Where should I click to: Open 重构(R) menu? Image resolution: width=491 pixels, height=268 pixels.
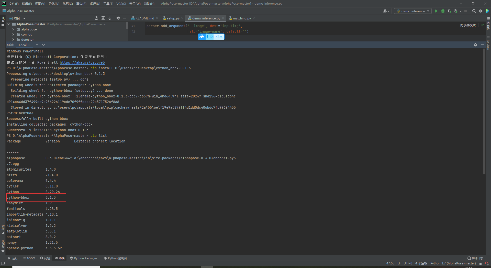(x=81, y=4)
